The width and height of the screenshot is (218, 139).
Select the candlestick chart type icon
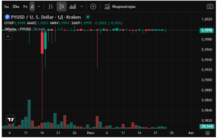point(62,6)
